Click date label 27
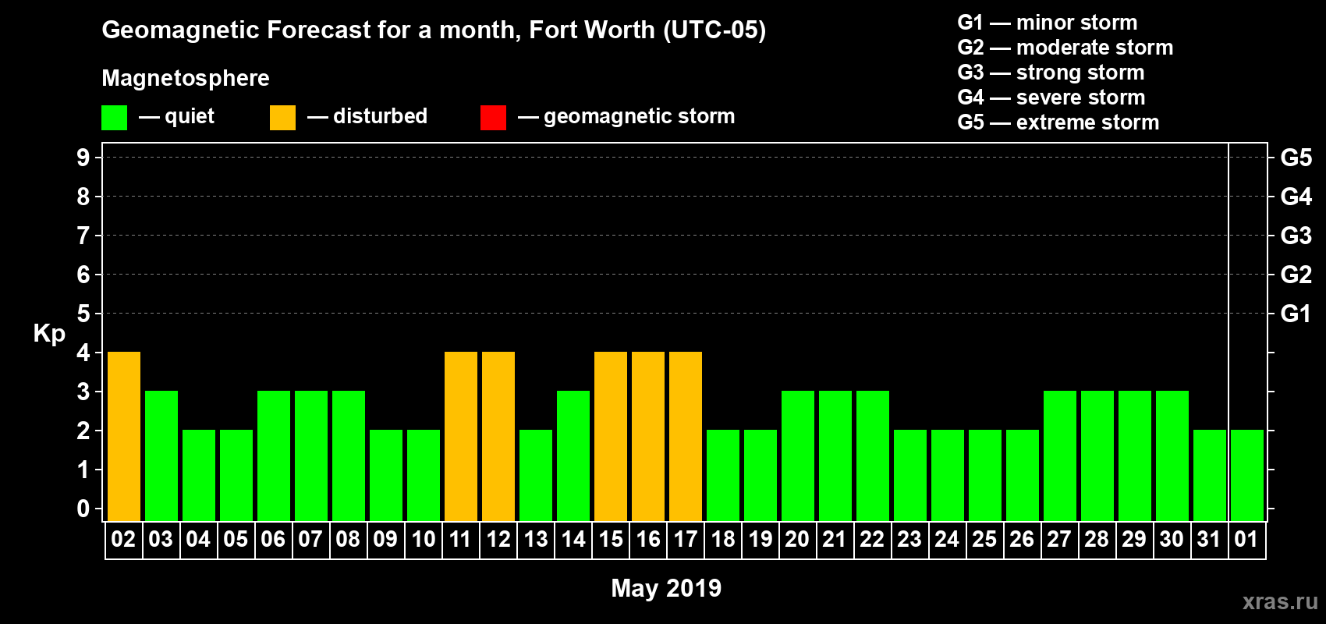The width and height of the screenshot is (1326, 624). pos(1059,540)
